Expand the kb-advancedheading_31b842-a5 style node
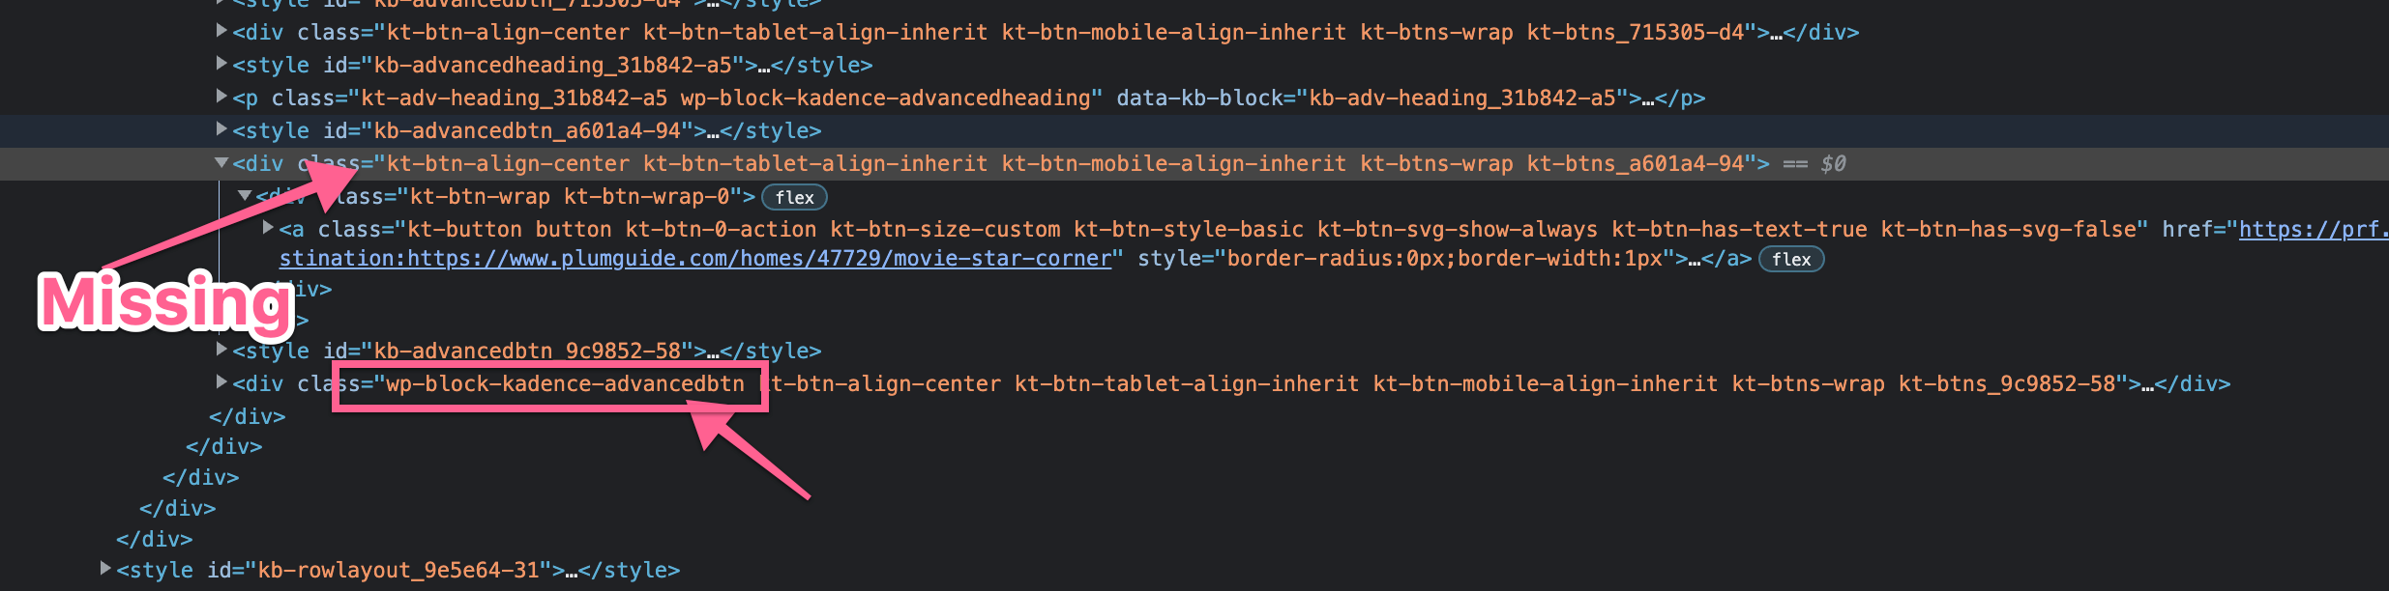 [x=221, y=65]
